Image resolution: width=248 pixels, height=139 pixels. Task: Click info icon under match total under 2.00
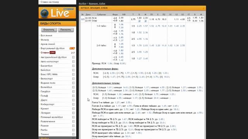146,21
